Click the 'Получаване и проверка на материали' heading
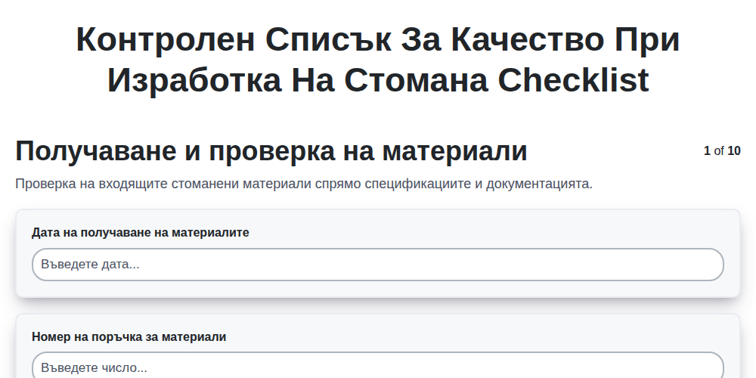 (x=271, y=151)
